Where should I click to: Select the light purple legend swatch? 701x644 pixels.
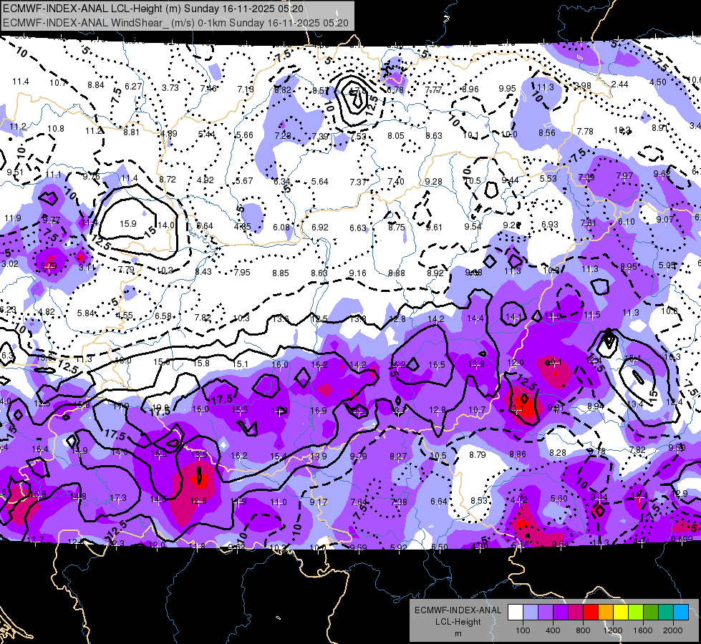(546, 613)
